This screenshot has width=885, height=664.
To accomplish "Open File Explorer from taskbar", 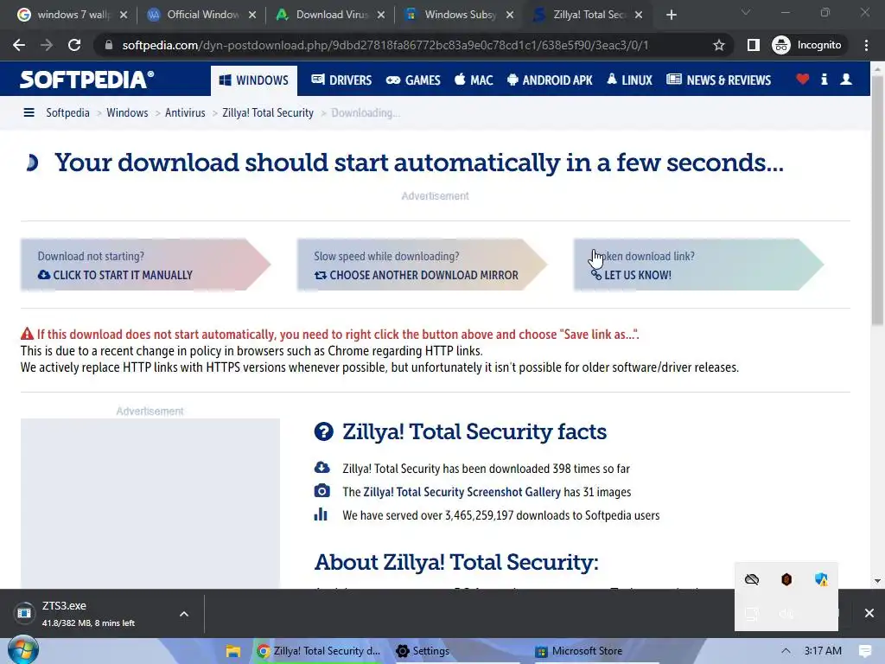I will pyautogui.click(x=233, y=651).
